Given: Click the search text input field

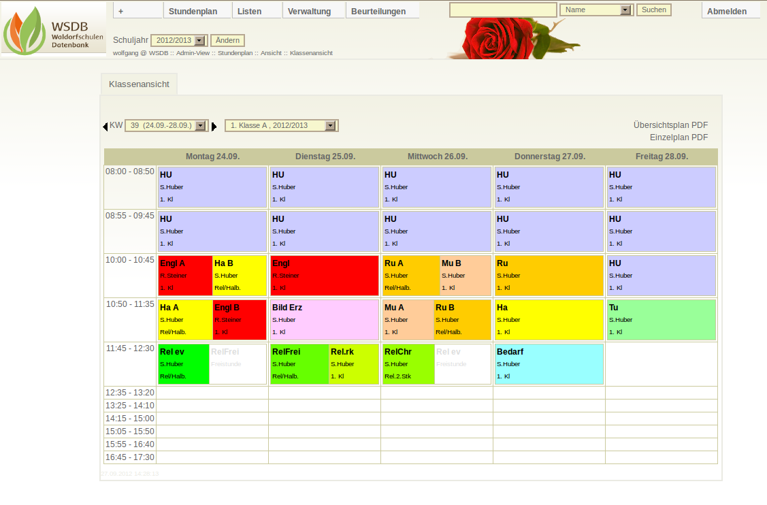Looking at the screenshot, I should [x=503, y=10].
